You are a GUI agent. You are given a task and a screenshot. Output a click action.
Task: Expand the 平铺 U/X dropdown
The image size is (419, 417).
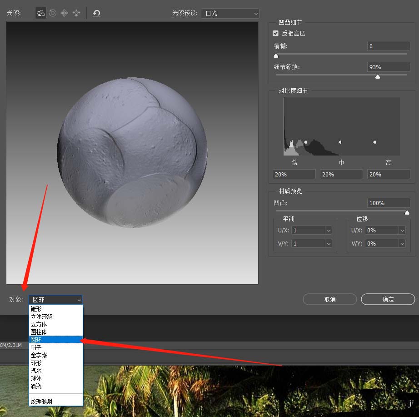(x=328, y=231)
